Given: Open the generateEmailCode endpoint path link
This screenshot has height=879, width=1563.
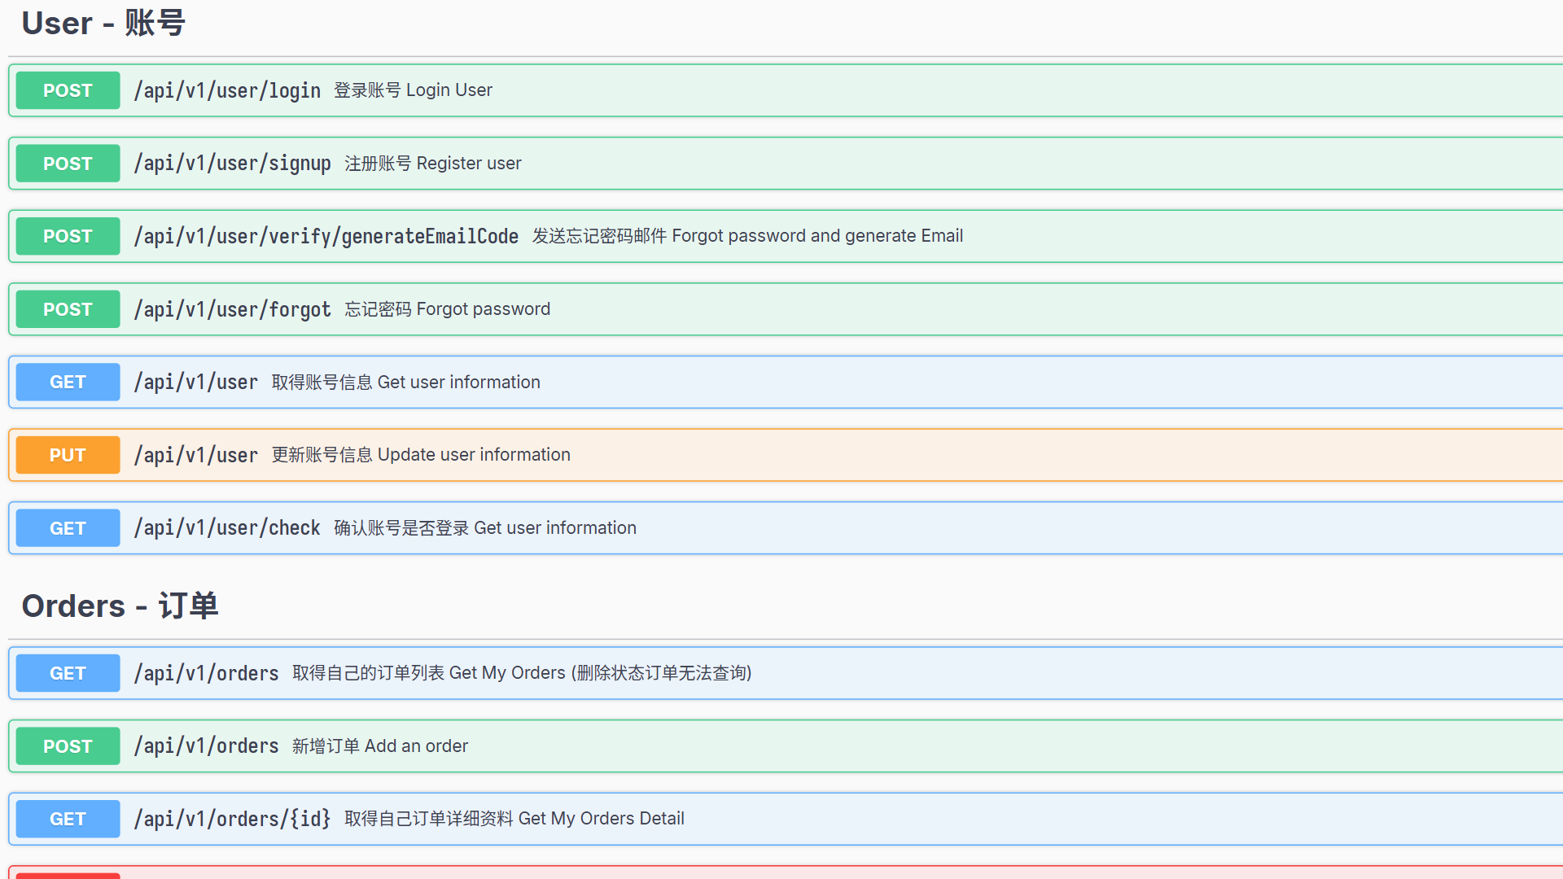Looking at the screenshot, I should (x=326, y=236).
